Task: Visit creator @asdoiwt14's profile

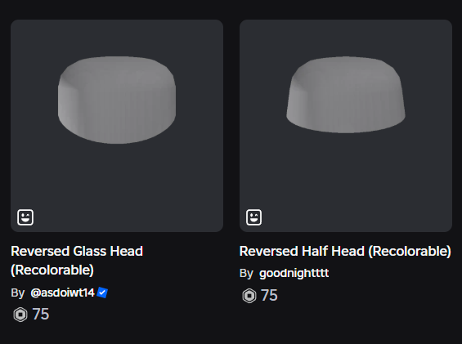Action: 62,293
